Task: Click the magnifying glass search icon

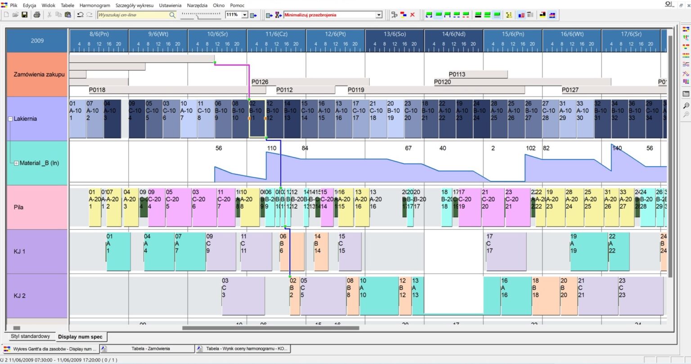Action: click(x=172, y=15)
